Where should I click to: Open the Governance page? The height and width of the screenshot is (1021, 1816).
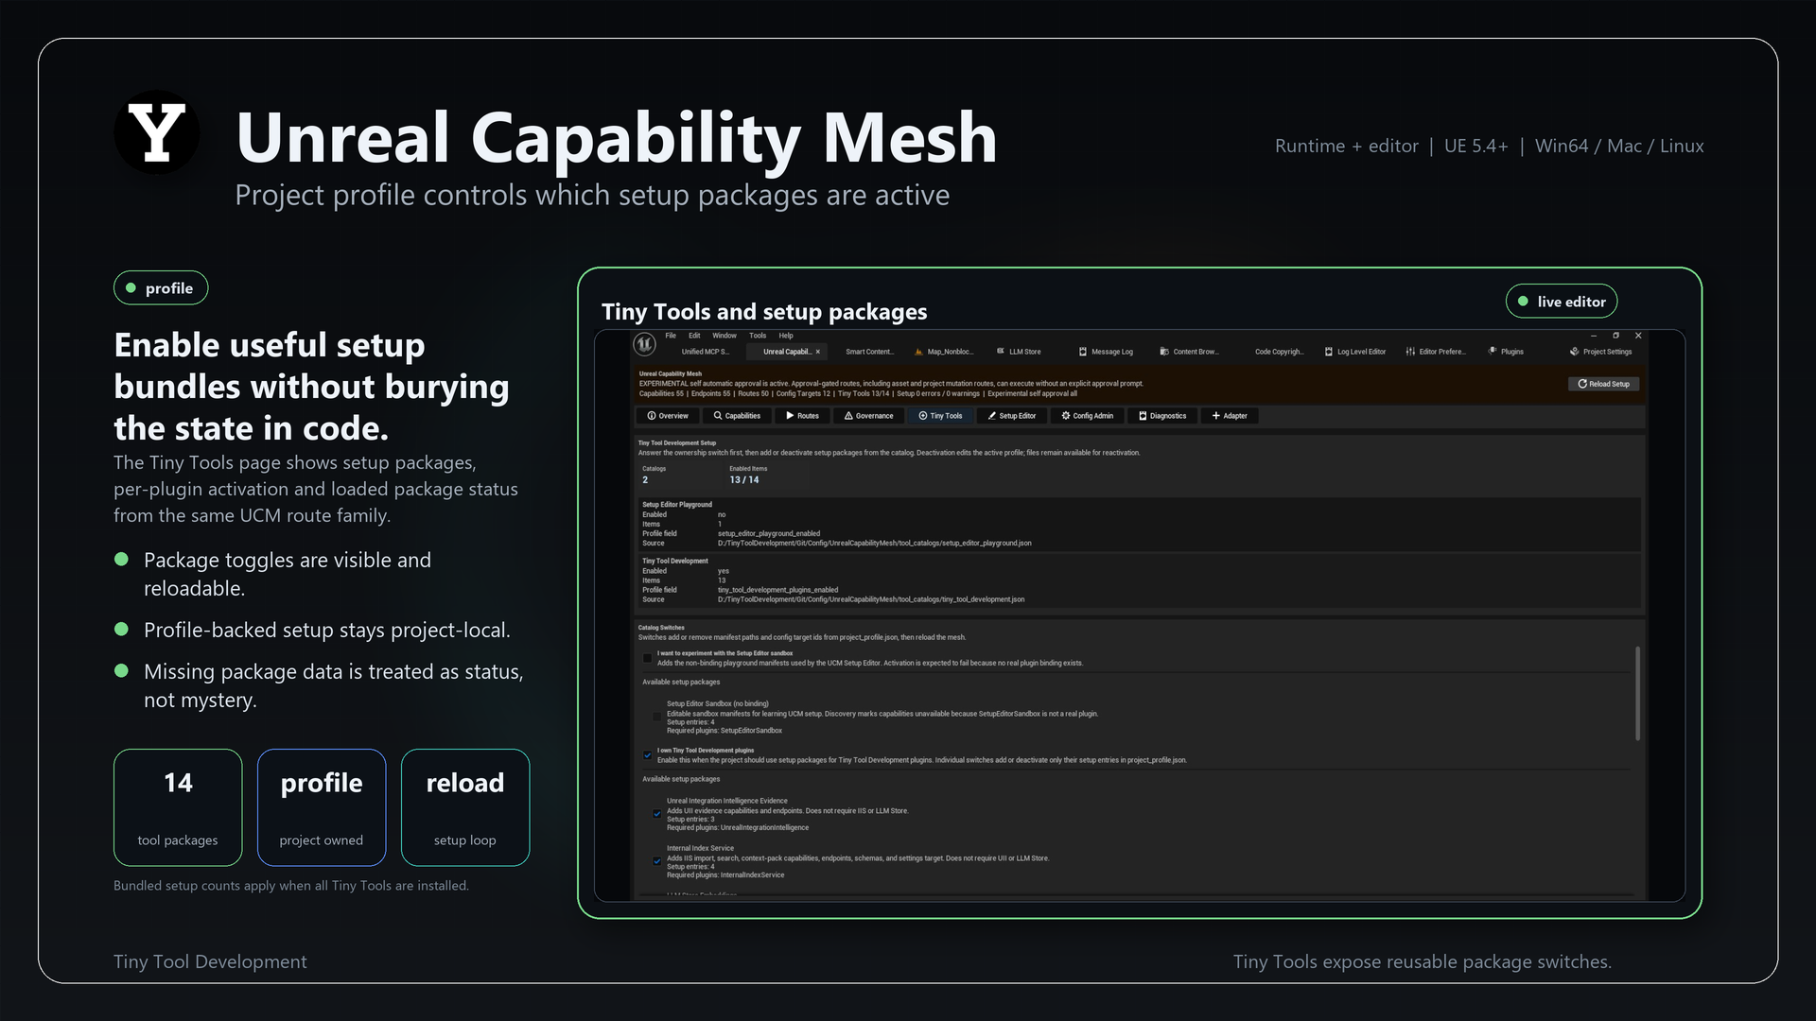868,416
